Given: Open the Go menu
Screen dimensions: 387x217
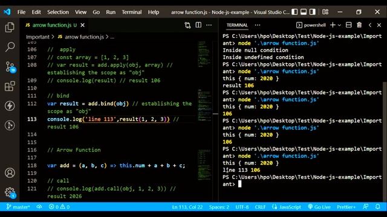Looking at the screenshot, I should (x=96, y=12).
